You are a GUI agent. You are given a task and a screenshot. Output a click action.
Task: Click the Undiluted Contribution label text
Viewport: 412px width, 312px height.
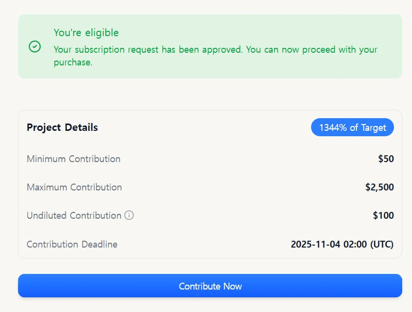(74, 215)
